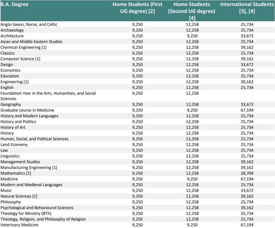This screenshot has width=275, height=228.
Task: Select 'Management Studies' row label
Action: coord(20,162)
